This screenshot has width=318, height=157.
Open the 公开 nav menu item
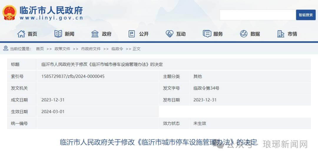pyautogui.click(x=144, y=34)
